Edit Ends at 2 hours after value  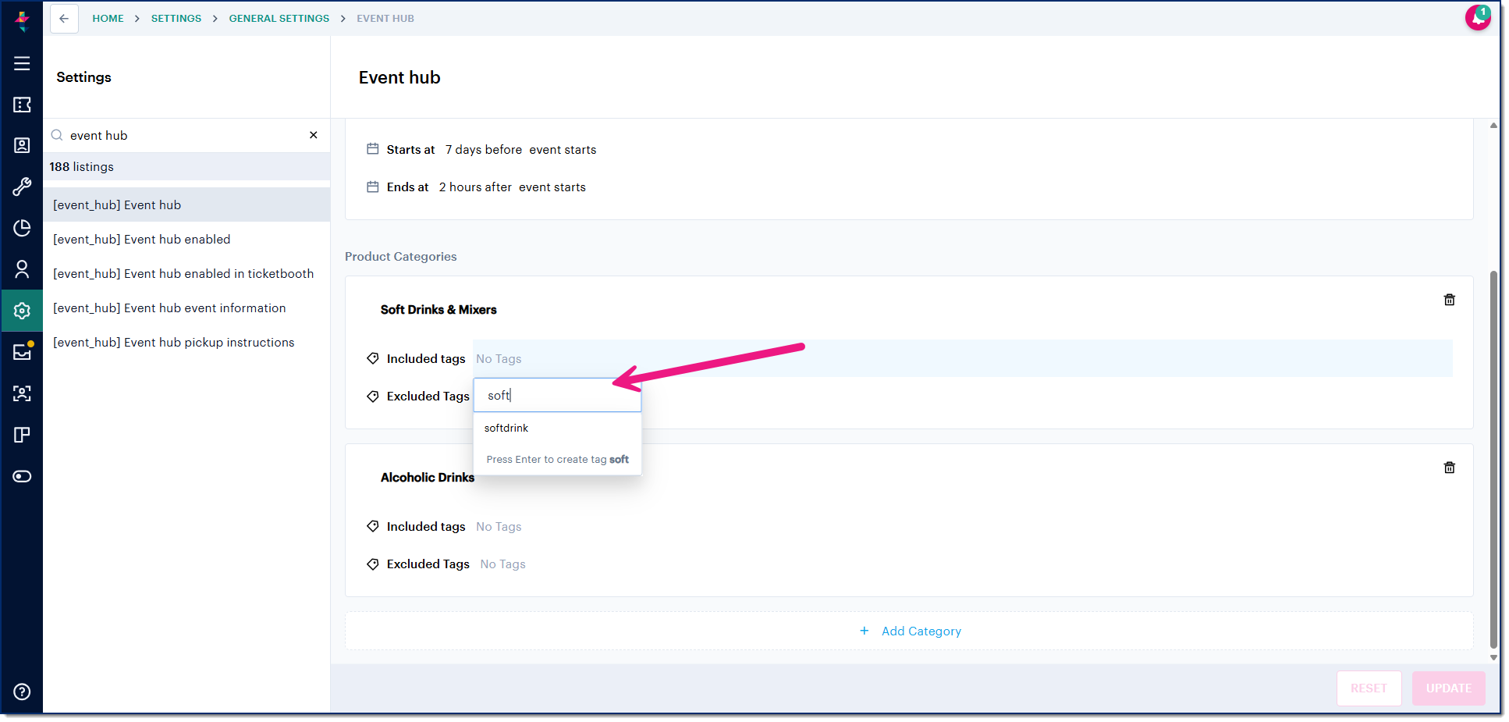click(x=475, y=187)
